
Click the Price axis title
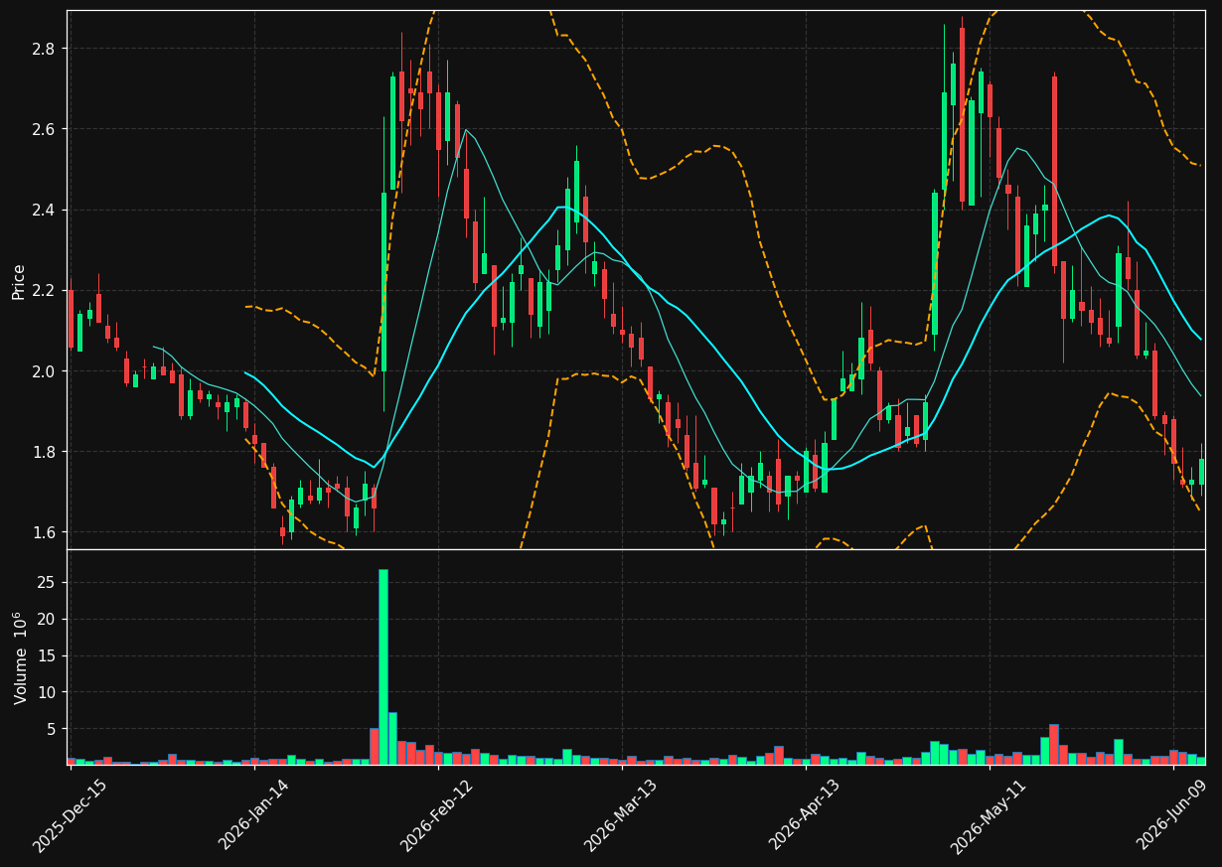point(19,281)
